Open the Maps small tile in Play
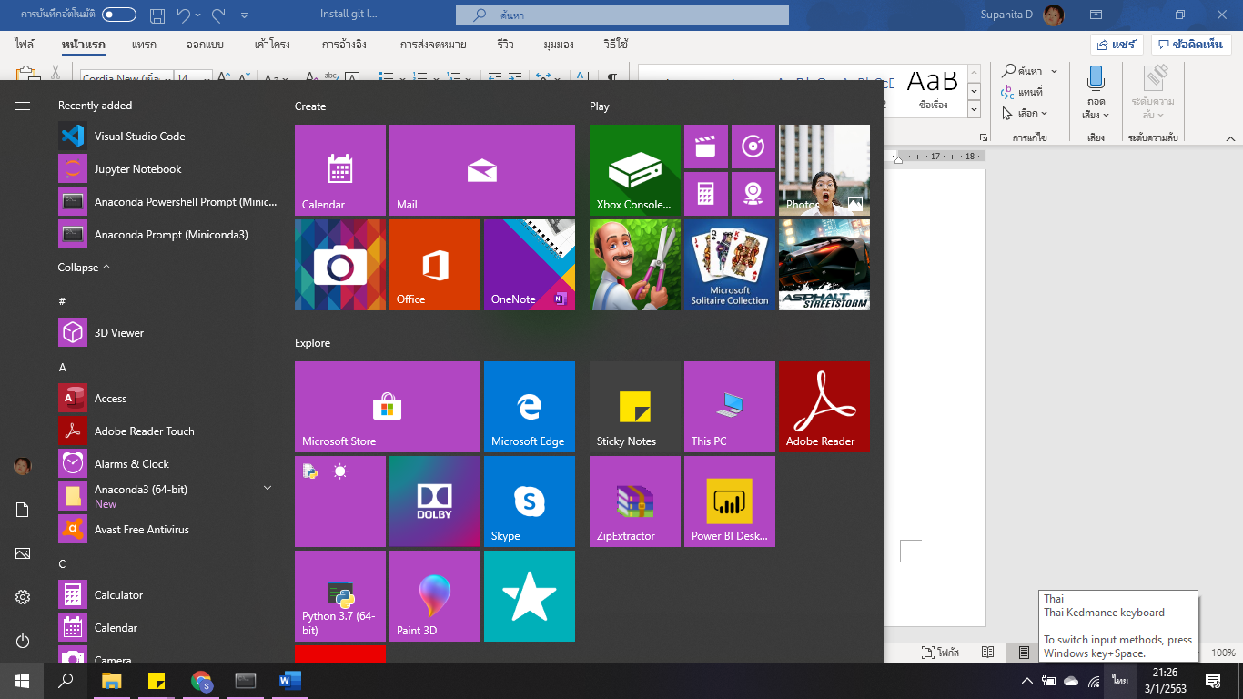The image size is (1243, 699). (x=753, y=194)
